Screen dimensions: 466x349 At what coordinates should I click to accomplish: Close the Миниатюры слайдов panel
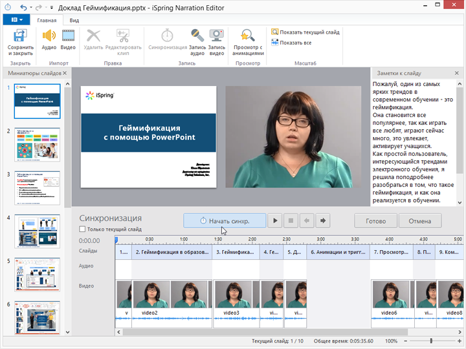click(65, 73)
